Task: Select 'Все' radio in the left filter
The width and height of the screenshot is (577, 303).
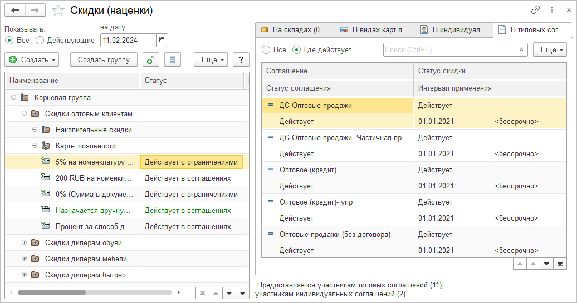Action: coord(9,40)
